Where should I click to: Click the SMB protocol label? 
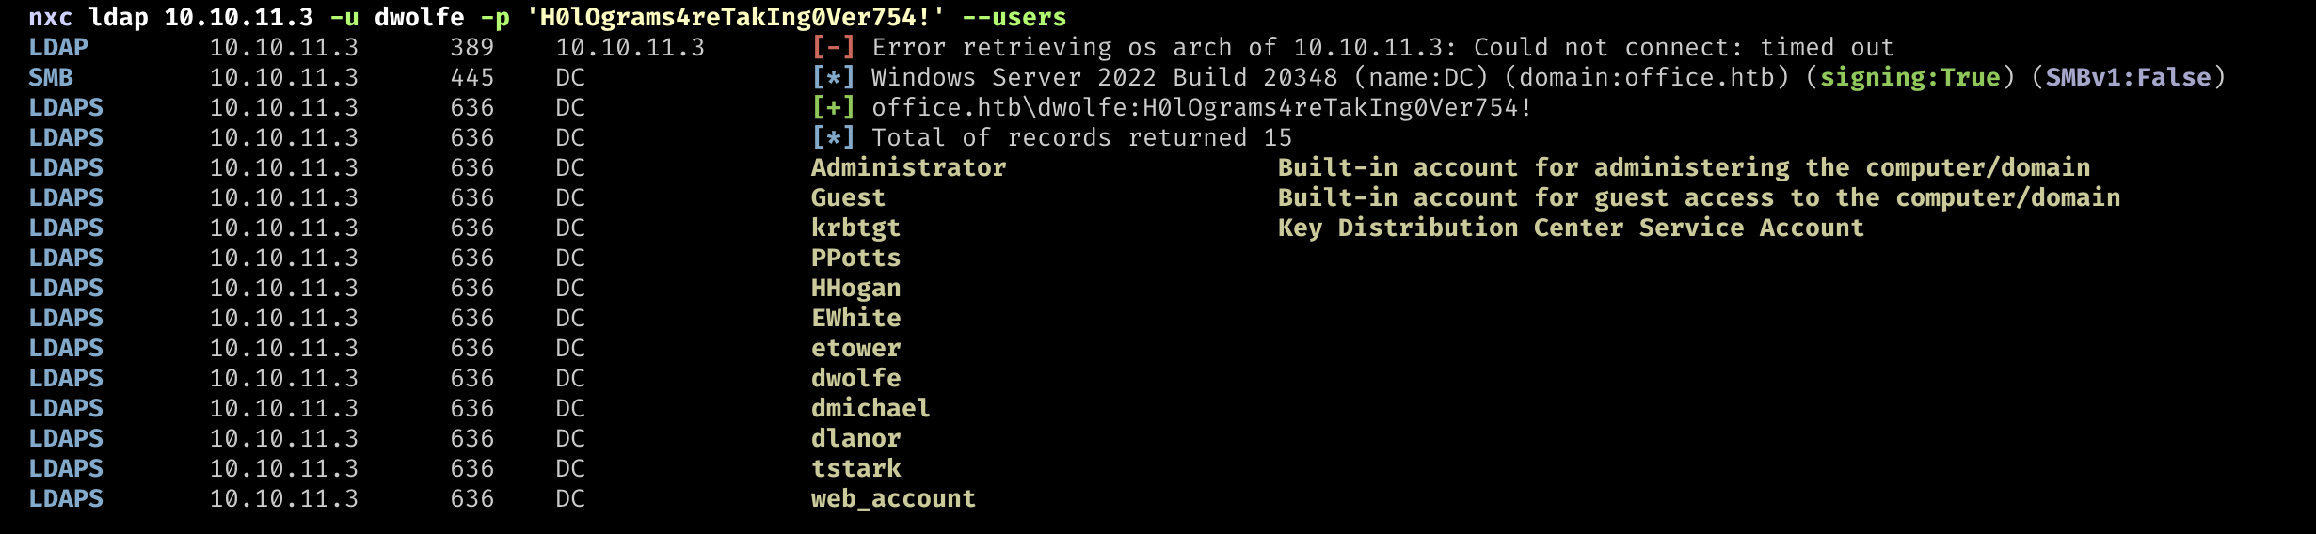(51, 77)
